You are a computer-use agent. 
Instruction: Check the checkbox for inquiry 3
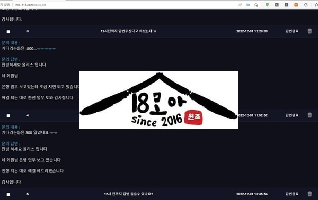(8, 32)
